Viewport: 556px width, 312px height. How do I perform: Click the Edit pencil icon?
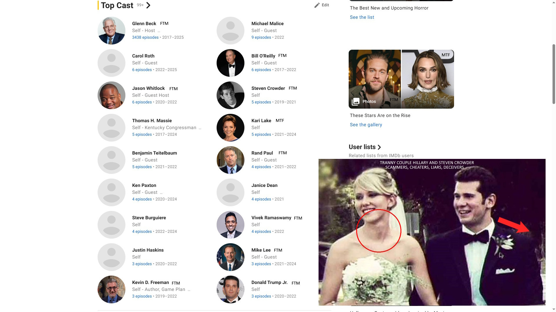pyautogui.click(x=317, y=5)
